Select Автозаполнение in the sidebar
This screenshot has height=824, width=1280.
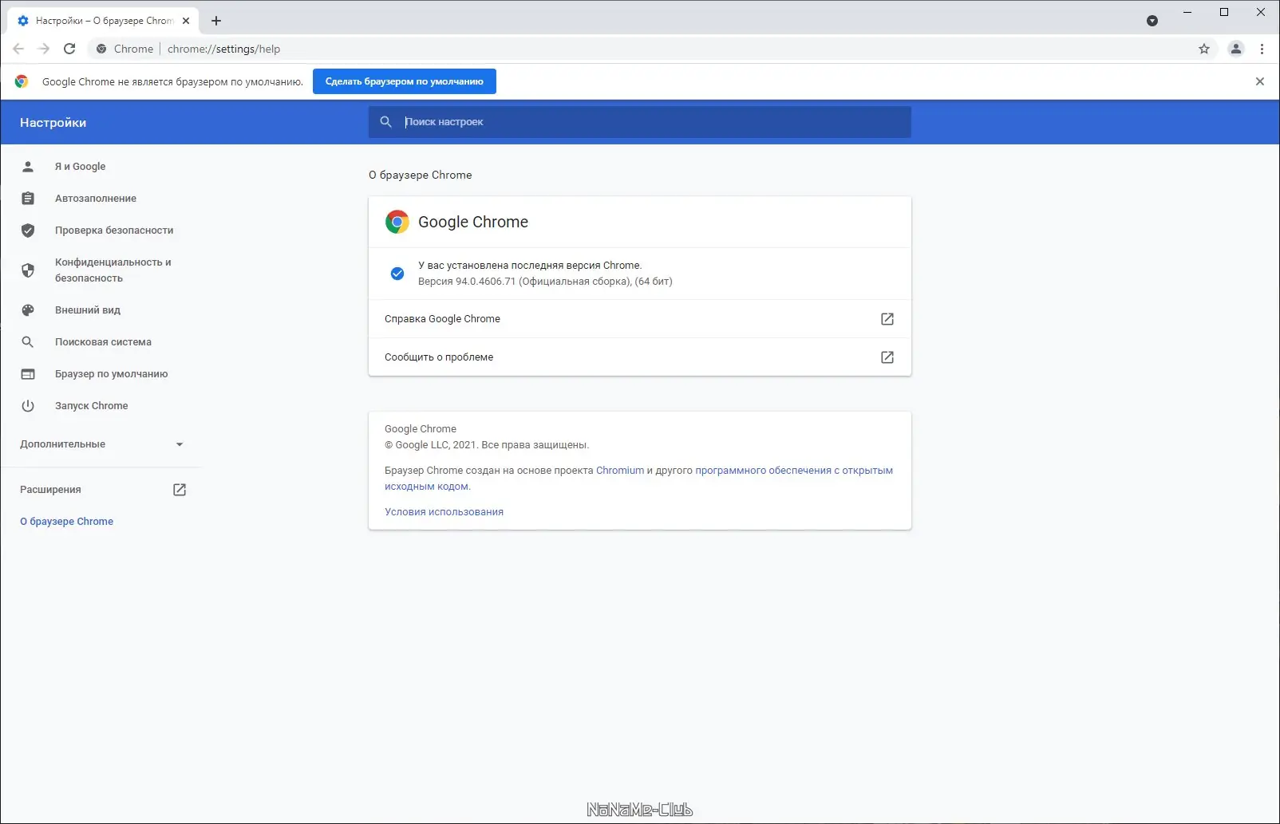[95, 199]
